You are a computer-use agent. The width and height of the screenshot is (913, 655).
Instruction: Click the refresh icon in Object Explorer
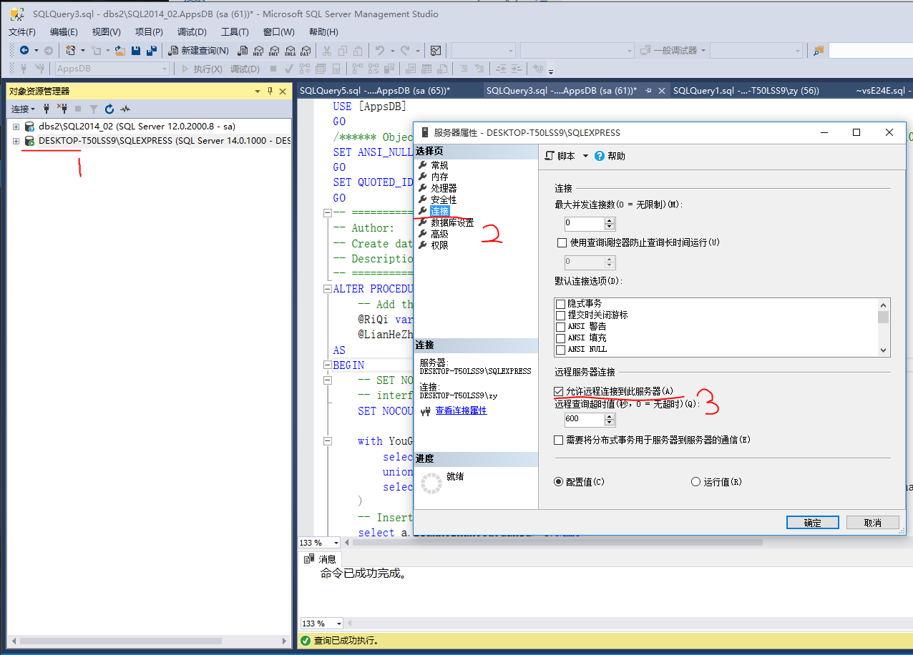coord(109,109)
